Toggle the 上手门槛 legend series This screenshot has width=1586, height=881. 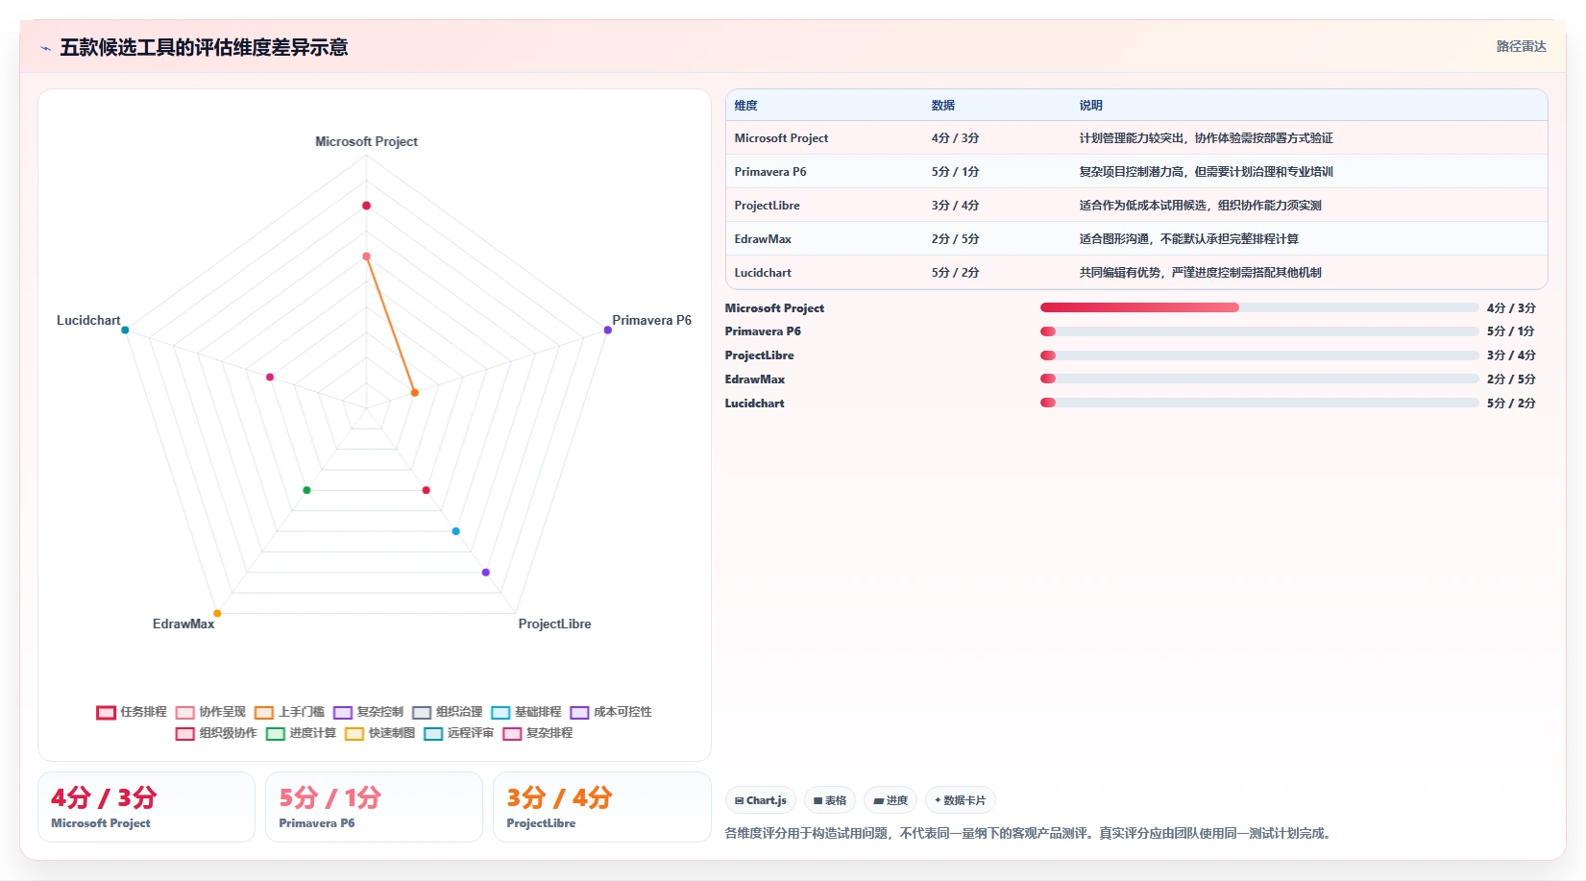(x=289, y=712)
